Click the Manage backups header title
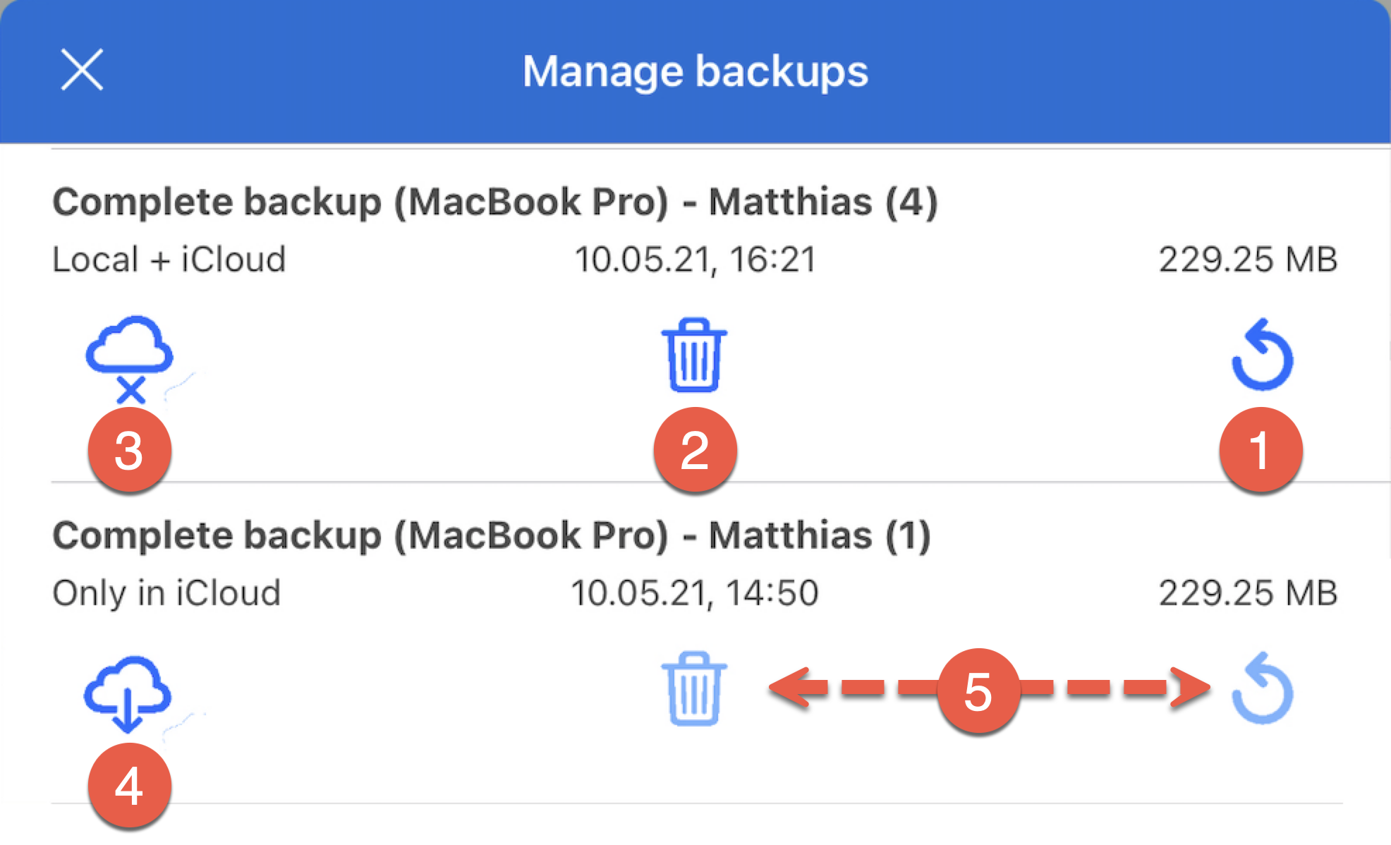This screenshot has width=1391, height=845. click(x=695, y=71)
